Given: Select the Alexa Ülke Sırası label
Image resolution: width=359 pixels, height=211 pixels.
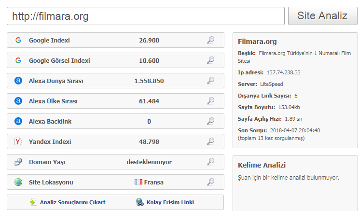Looking at the screenshot, I should click(x=53, y=101).
